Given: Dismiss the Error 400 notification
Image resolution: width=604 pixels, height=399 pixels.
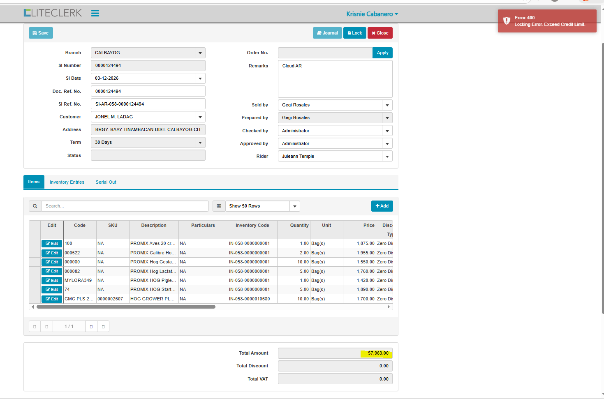Looking at the screenshot, I should point(547,21).
